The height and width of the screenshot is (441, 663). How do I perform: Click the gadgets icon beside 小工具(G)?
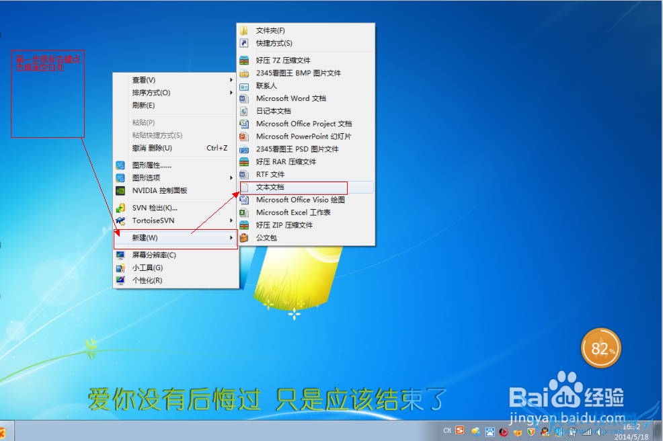120,268
